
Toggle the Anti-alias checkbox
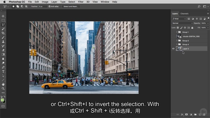click(x=50, y=6)
